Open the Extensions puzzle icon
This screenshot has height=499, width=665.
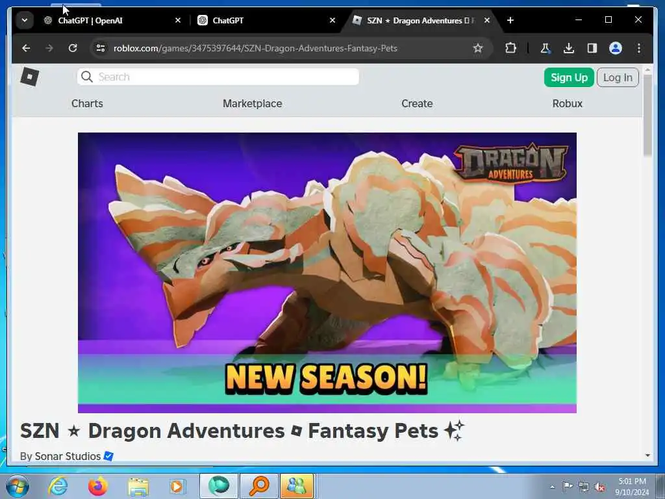[x=510, y=48]
